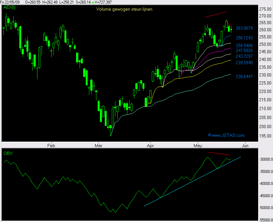Open the www.JSTAS.com link
The height and width of the screenshot is (222, 273).
[x=226, y=135]
